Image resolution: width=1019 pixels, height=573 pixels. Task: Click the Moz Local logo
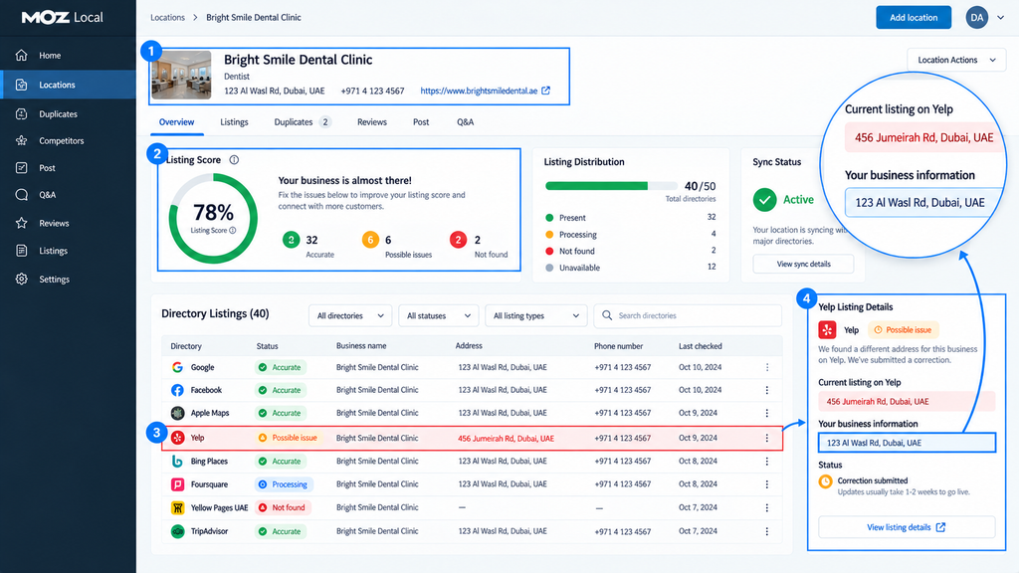[63, 18]
